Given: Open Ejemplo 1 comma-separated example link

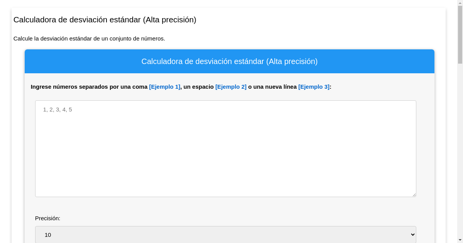Looking at the screenshot, I should (164, 87).
